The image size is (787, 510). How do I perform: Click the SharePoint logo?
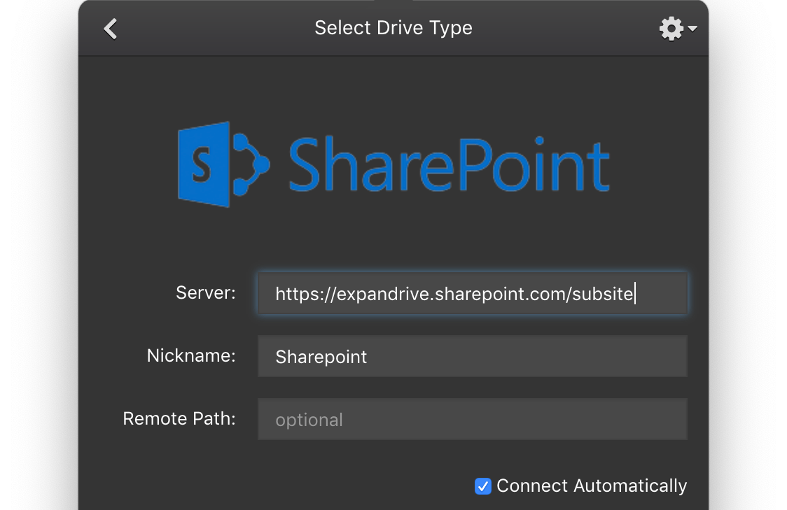[x=394, y=164]
